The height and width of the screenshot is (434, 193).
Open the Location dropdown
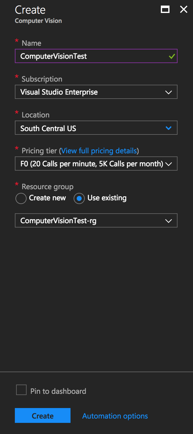(x=96, y=128)
